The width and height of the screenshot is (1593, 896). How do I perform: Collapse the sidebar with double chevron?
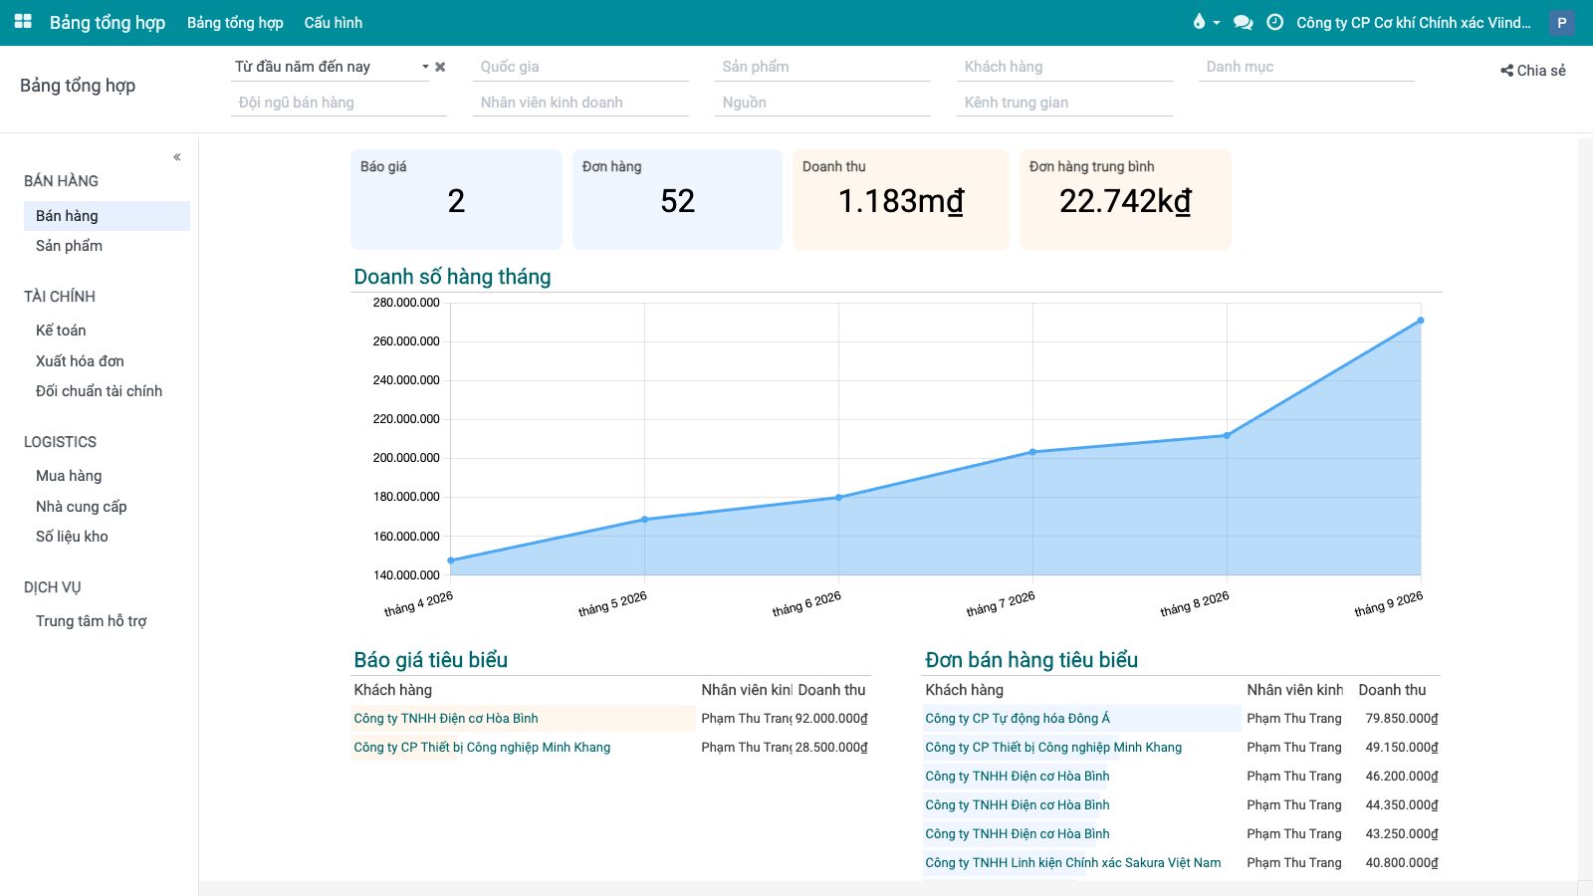click(x=177, y=156)
